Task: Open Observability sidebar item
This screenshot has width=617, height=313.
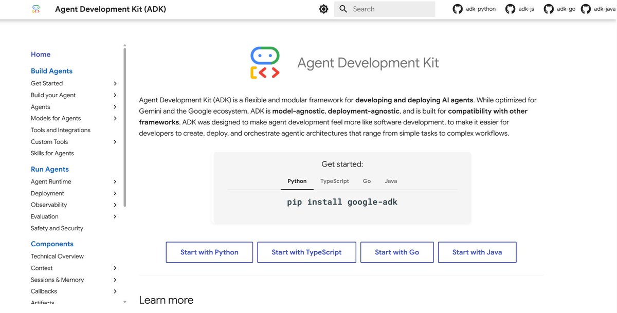Action: (x=49, y=205)
